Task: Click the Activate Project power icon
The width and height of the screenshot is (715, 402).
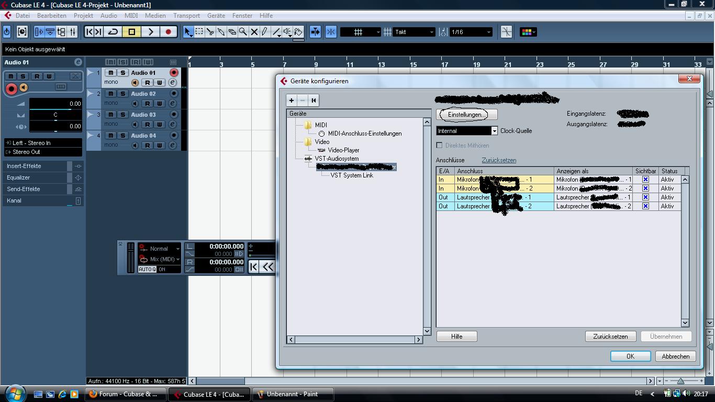Action: (x=7, y=32)
